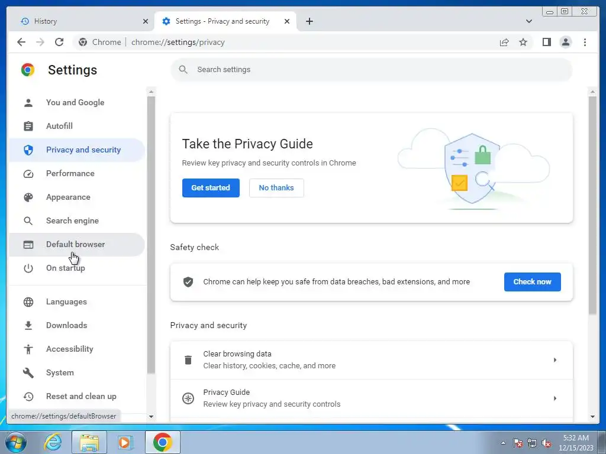Click the address bar URL
606x454 pixels.
click(178, 42)
